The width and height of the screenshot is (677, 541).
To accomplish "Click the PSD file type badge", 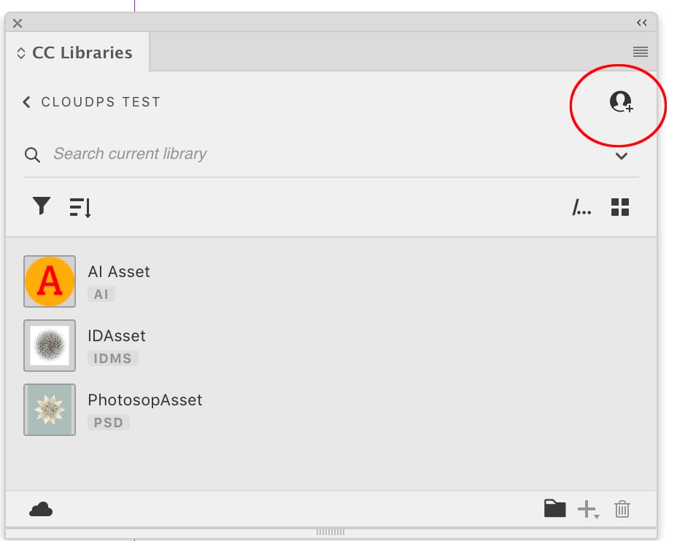I will (109, 422).
